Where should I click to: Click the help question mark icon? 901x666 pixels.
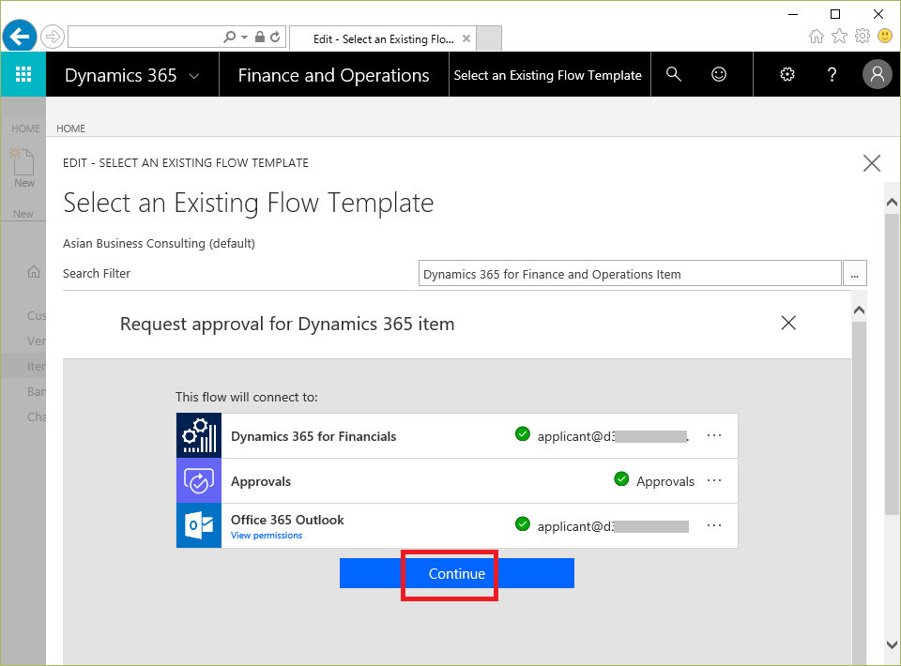[x=832, y=75]
